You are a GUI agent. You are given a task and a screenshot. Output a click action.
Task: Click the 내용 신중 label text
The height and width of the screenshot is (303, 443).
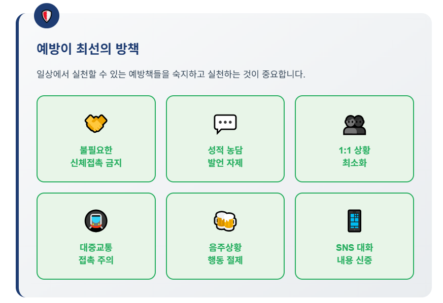(x=354, y=260)
